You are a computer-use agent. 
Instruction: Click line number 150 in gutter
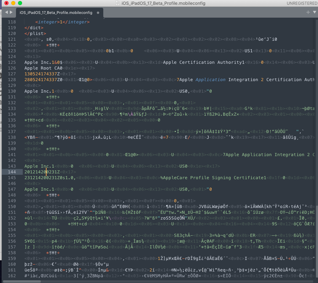(12, 207)
